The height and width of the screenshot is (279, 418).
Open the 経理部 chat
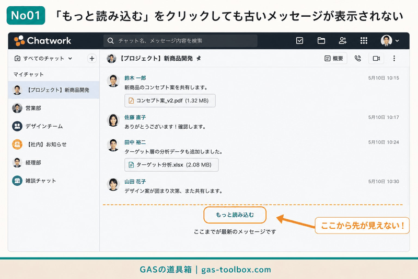click(54, 163)
